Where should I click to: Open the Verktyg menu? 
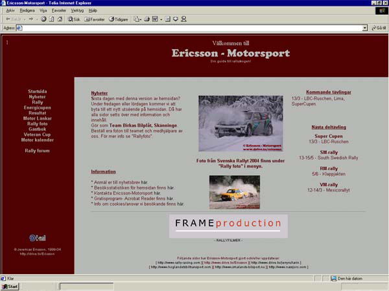[x=77, y=10]
